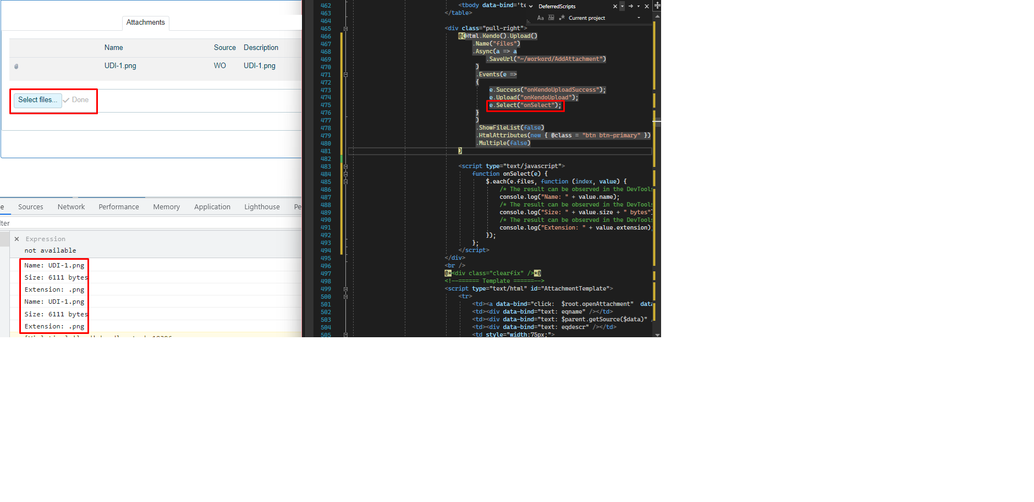This screenshot has height=502, width=1034.
Task: Click the paperclip icon beside UDI-1.png
Action: pos(16,66)
